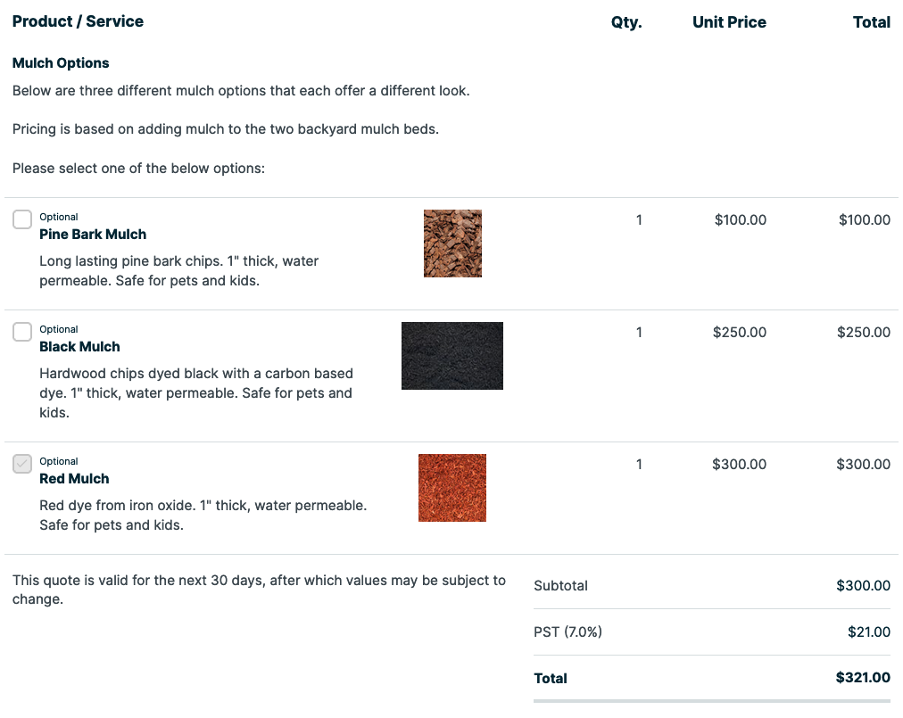The width and height of the screenshot is (903, 718).
Task: View the Red Mulch photo
Action: click(x=451, y=487)
